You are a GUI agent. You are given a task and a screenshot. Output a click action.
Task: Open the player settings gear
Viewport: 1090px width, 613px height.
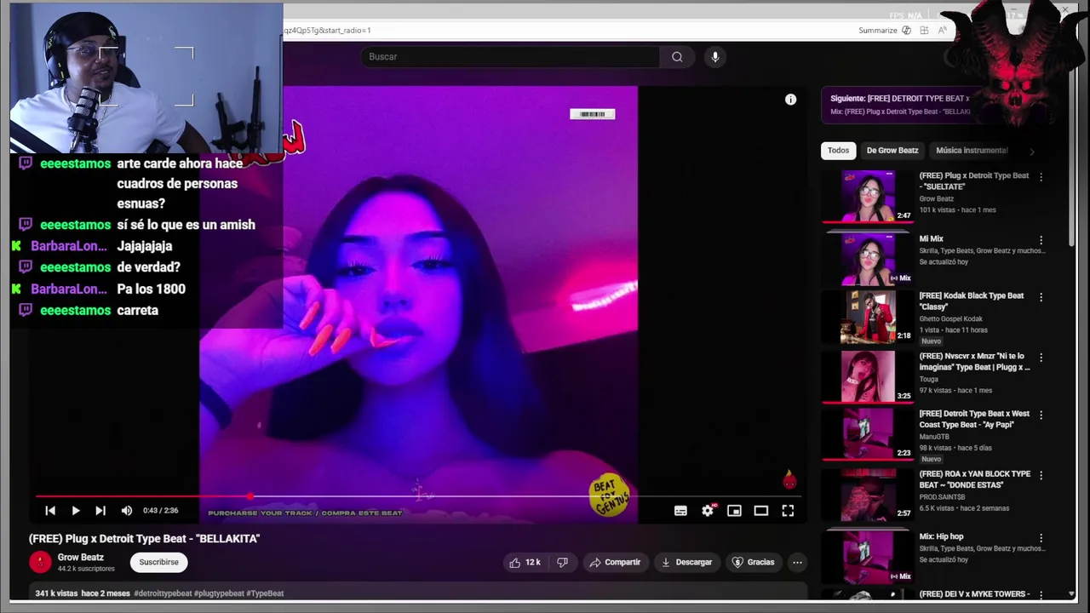(x=708, y=511)
